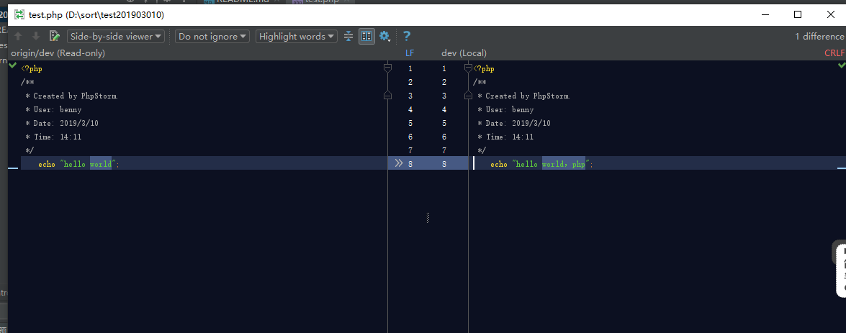
Task: Collapse unchanged fragments via toolbar icon
Action: 348,37
